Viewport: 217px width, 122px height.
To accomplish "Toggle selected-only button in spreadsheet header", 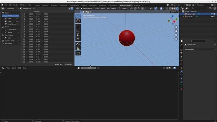I will point(70,8).
